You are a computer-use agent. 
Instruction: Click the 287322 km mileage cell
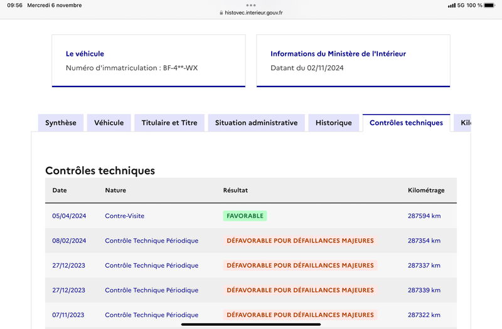click(424, 315)
